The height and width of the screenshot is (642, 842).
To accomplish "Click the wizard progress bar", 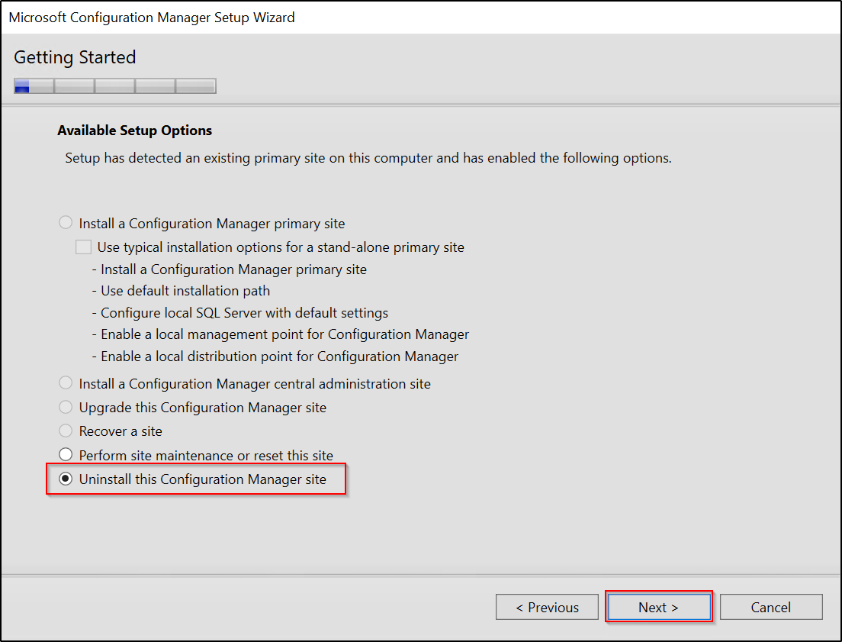I will click(x=115, y=86).
